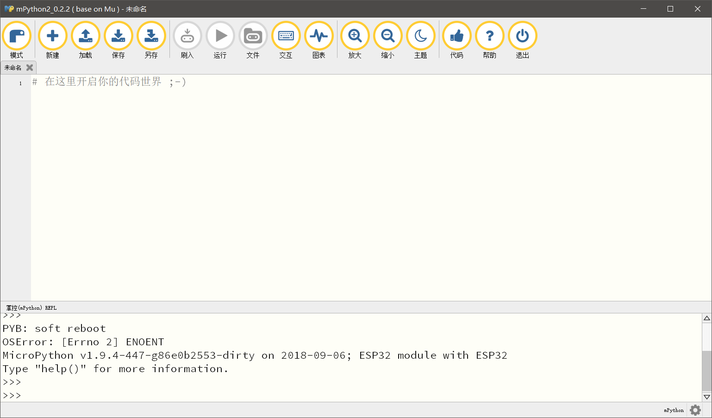This screenshot has height=418, width=712.
Task: Quit the editor with 退出
Action: pos(523,40)
